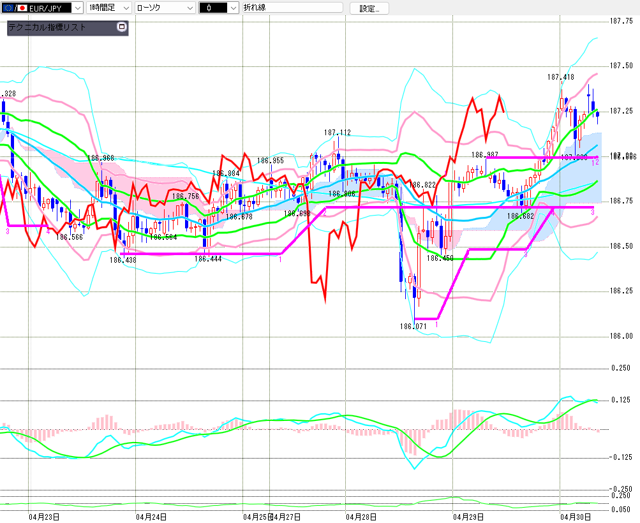Expand the candlestick style dropdown arrow

coord(233,8)
